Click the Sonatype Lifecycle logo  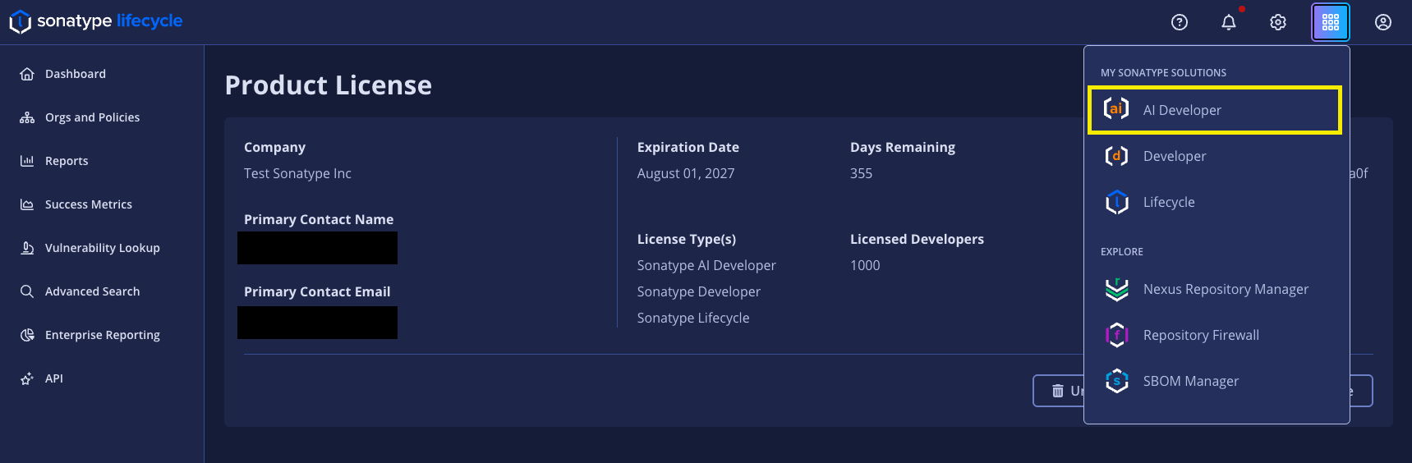click(x=96, y=21)
